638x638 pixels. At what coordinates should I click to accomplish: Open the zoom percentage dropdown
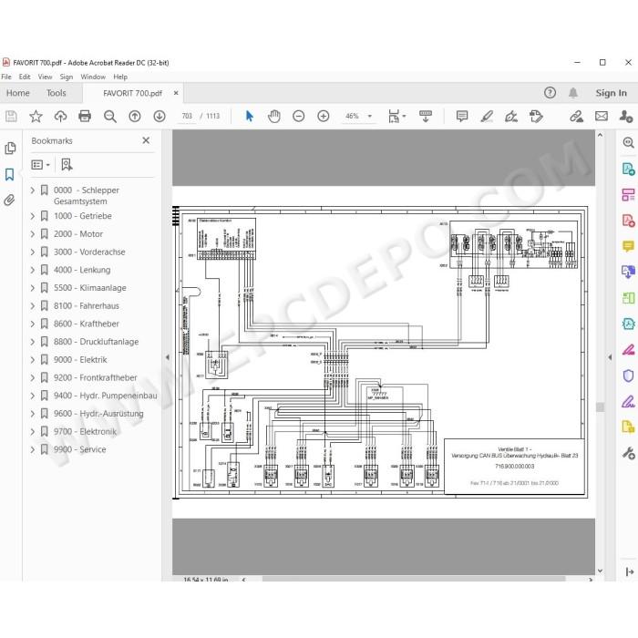tap(370, 117)
